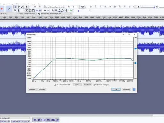
Task: Maximize the Filterkurve-EQ dialog
Action: coord(129,34)
